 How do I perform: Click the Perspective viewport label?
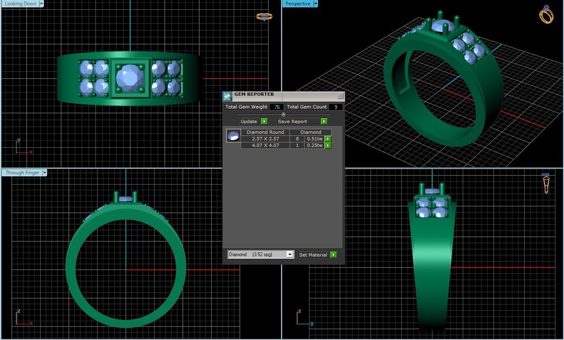298,4
